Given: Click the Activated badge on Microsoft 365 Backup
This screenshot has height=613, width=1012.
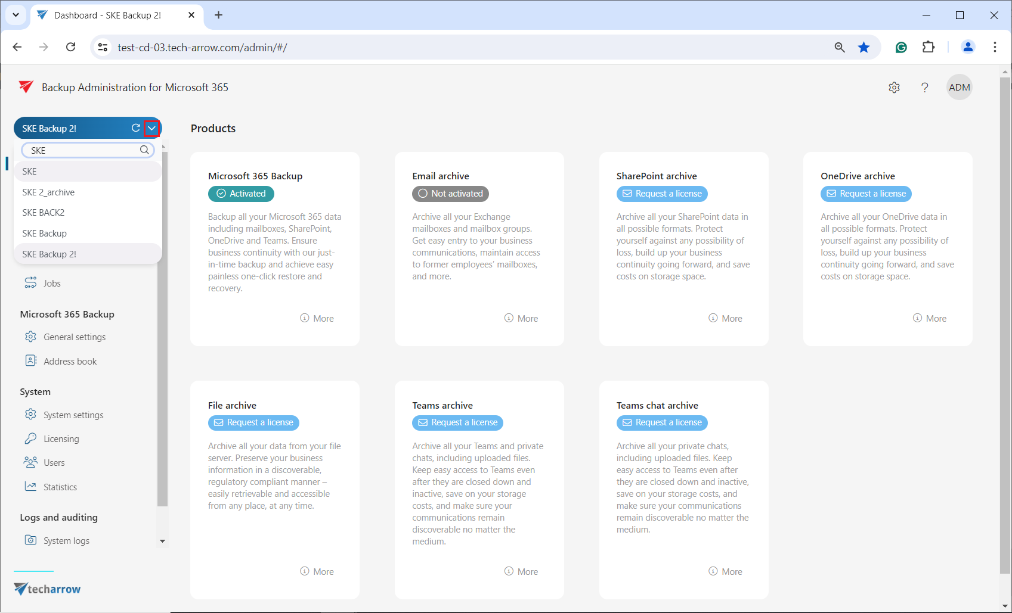Looking at the screenshot, I should (241, 194).
